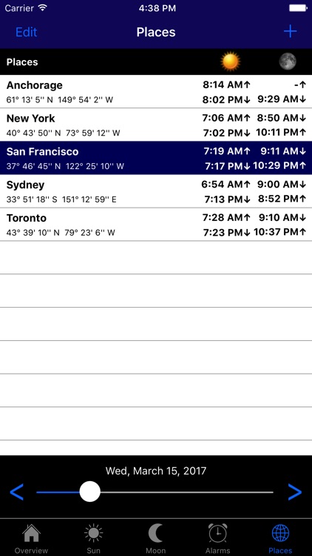Switch to the Moon tab

point(156,538)
